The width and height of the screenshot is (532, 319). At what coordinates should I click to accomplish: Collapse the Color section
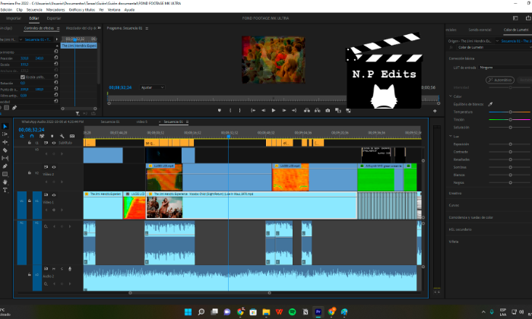coord(451,96)
